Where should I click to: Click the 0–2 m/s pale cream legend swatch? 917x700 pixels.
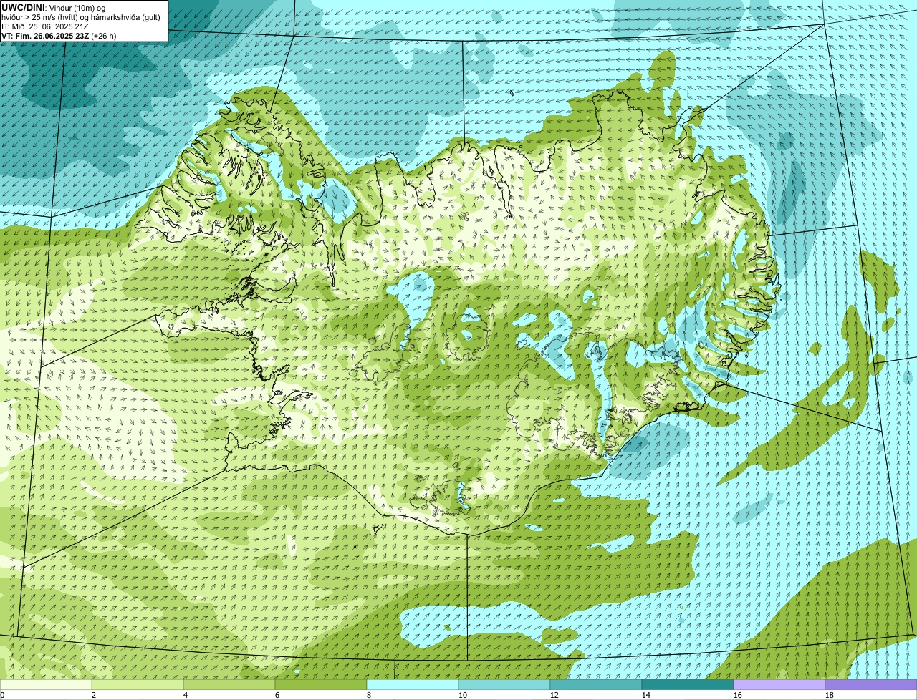point(46,684)
